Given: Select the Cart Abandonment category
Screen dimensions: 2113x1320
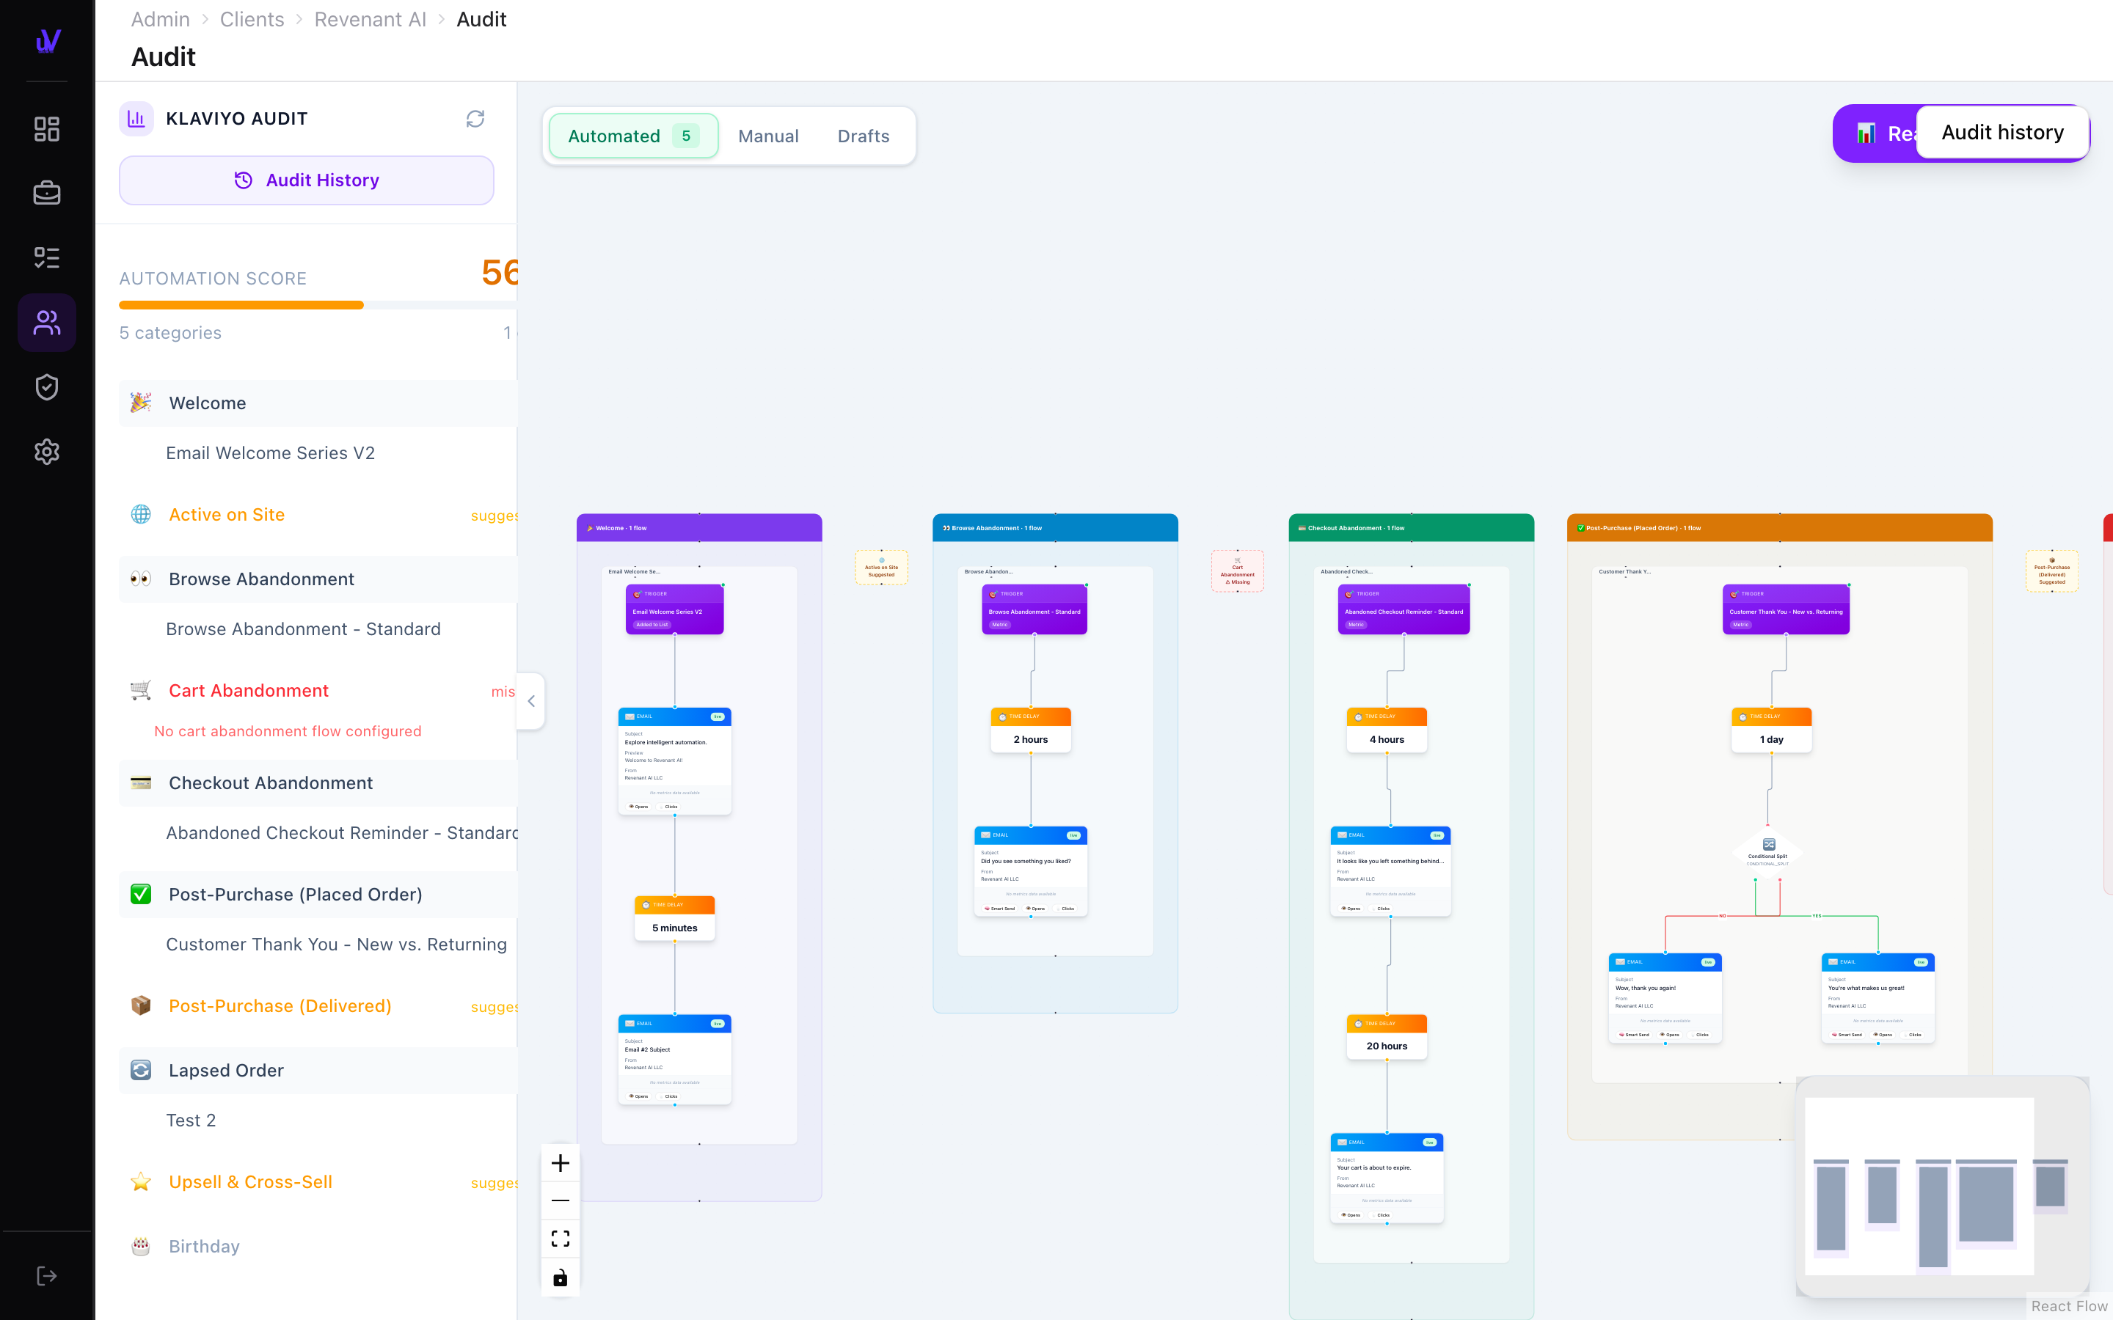Looking at the screenshot, I should pos(318,691).
